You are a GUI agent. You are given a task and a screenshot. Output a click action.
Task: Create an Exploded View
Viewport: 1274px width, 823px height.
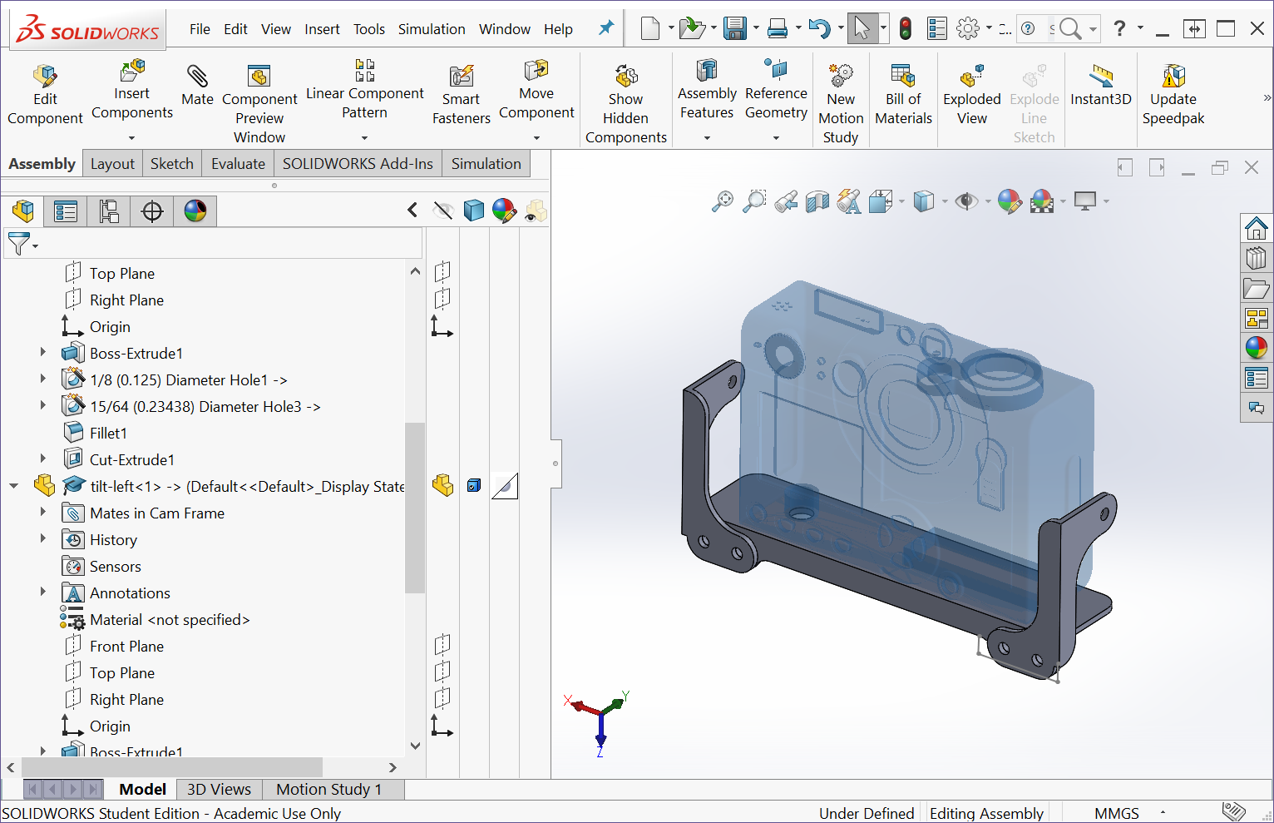[x=971, y=94]
